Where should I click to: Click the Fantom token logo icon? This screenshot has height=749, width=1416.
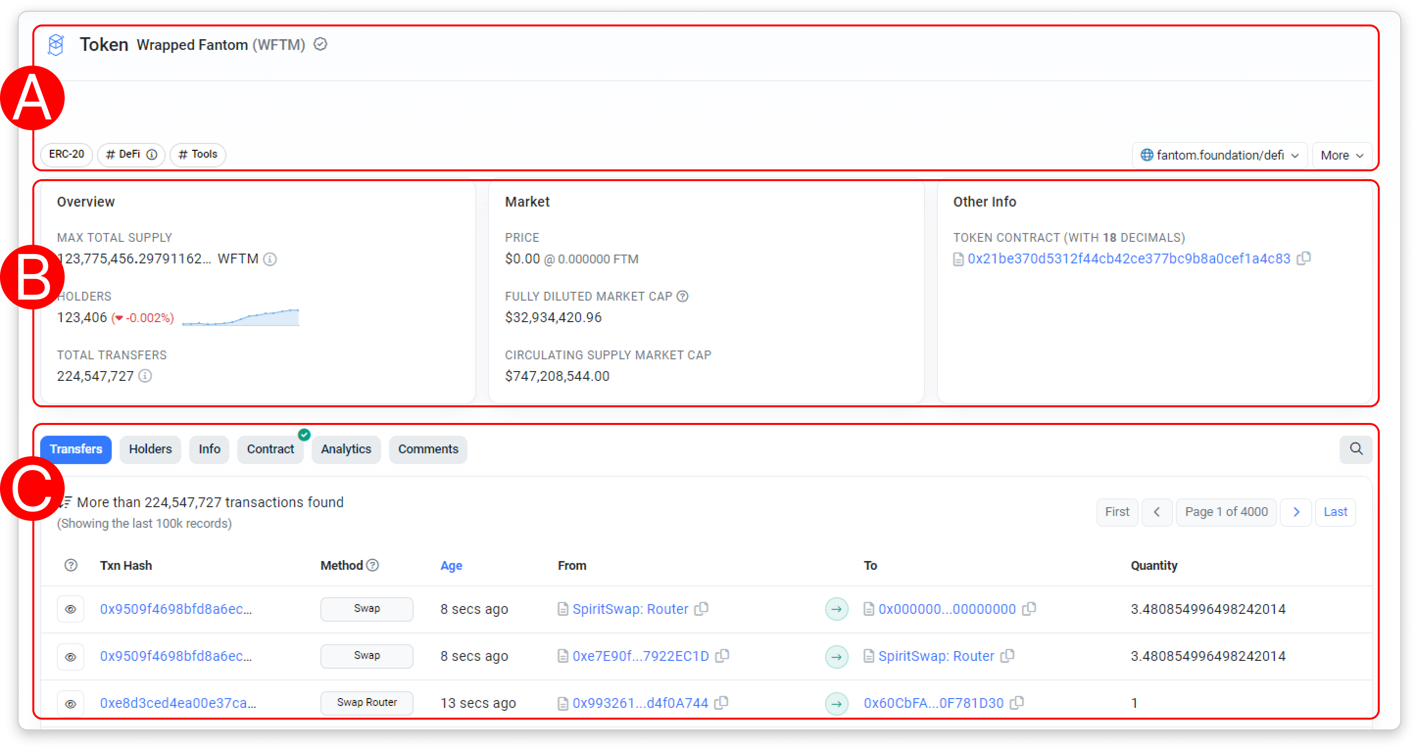click(56, 45)
